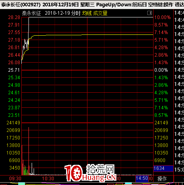Click the white 25.71 previous close price
Viewport: 184px width, 185px height.
[14, 70]
